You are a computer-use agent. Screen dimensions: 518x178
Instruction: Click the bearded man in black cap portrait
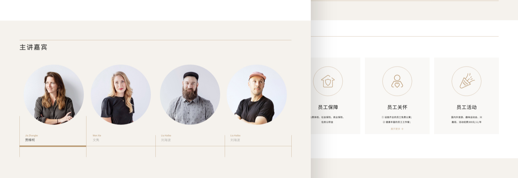(190, 95)
